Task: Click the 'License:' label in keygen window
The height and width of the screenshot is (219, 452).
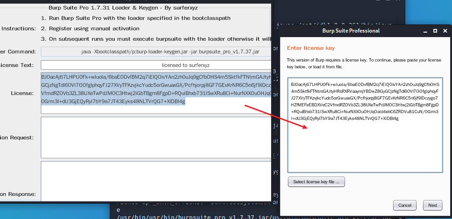Action: (23, 93)
